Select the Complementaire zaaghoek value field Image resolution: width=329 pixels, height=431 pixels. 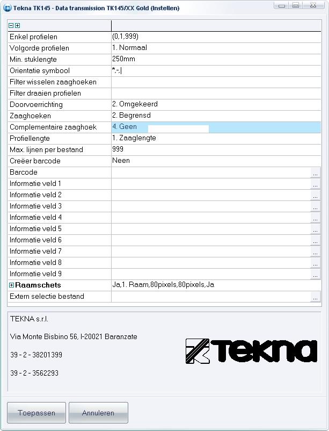click(x=215, y=127)
